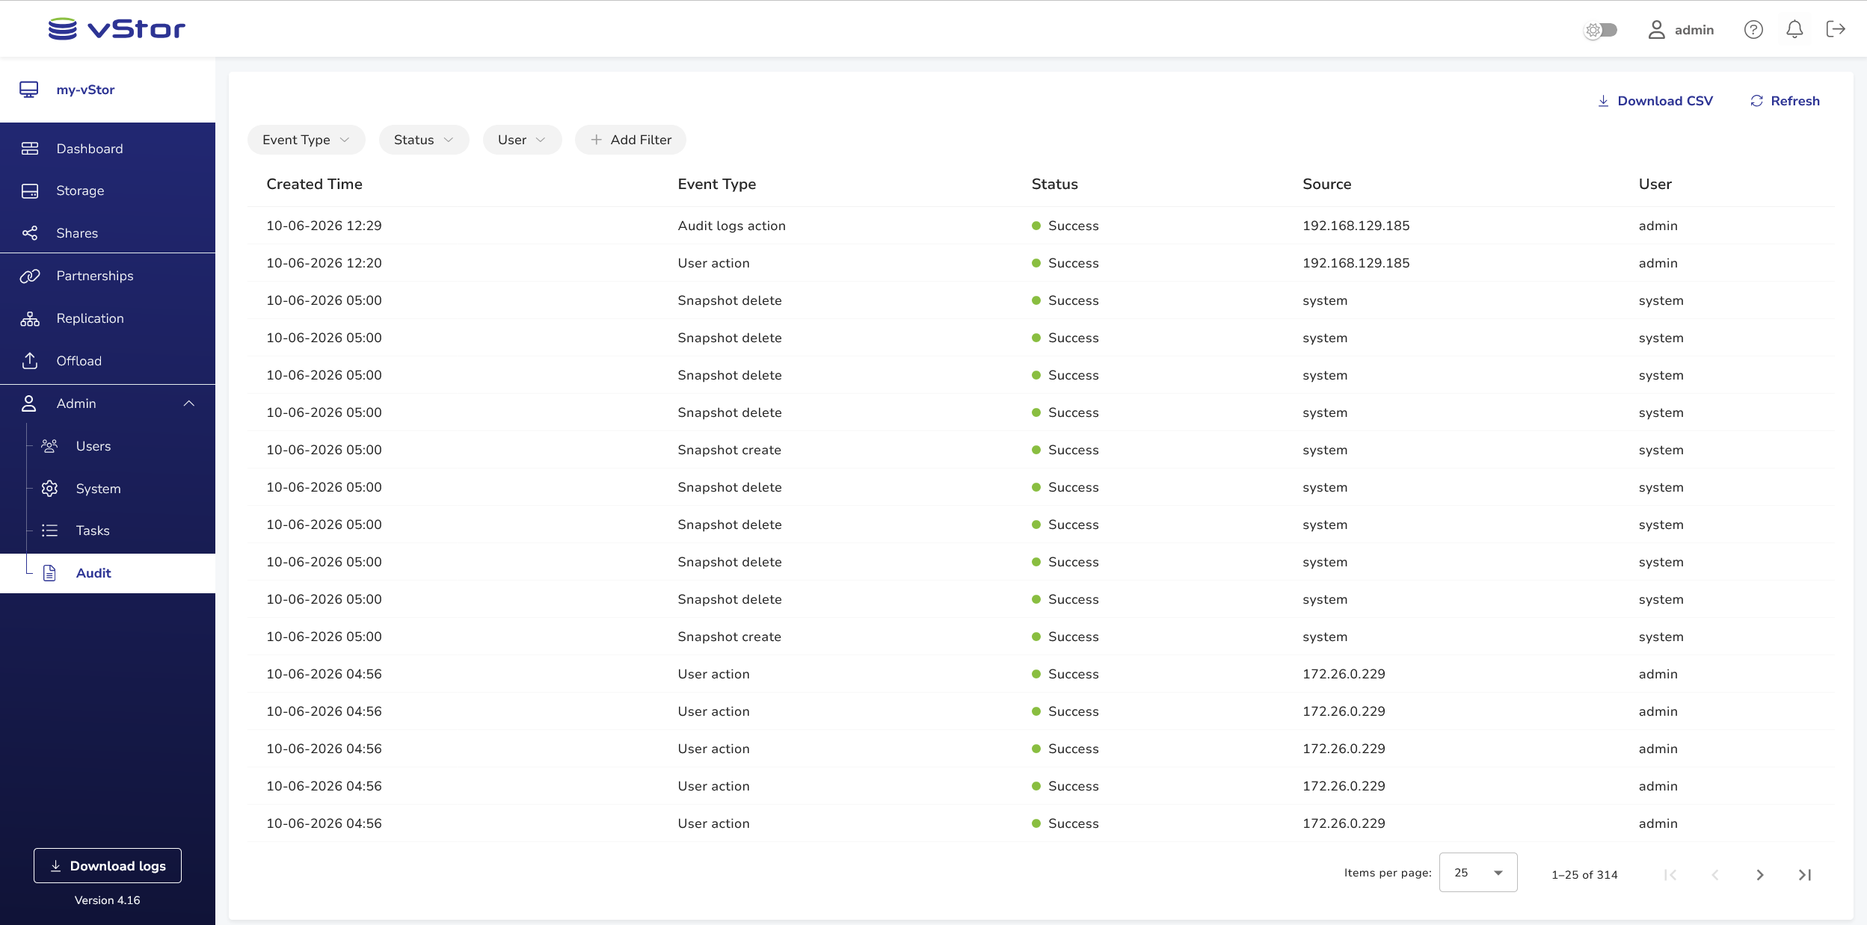
Task: Click the '1–25 of 314' pagination text
Action: coord(1584,875)
